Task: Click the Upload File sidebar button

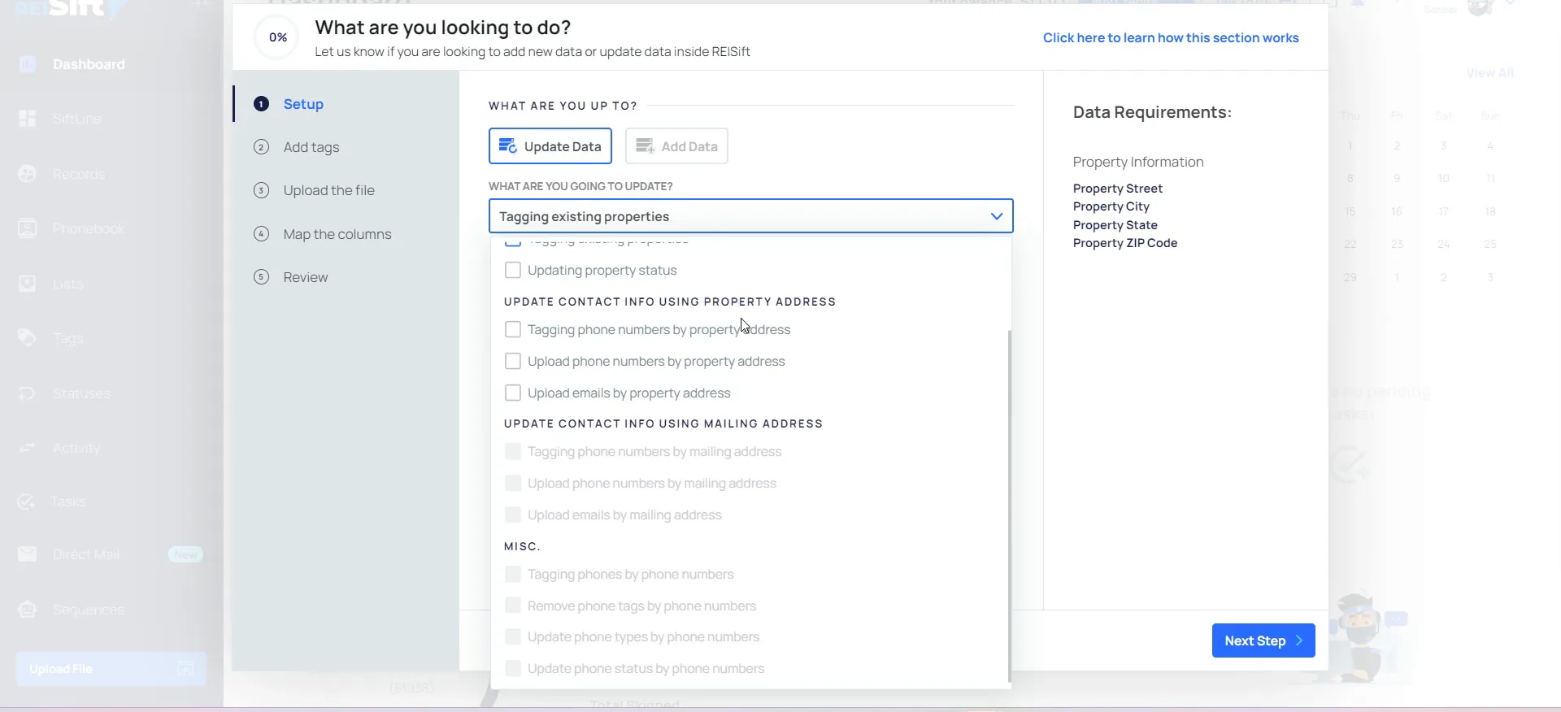Action: point(111,669)
